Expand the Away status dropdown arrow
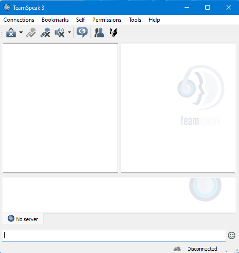239x253 pixels. [21, 32]
